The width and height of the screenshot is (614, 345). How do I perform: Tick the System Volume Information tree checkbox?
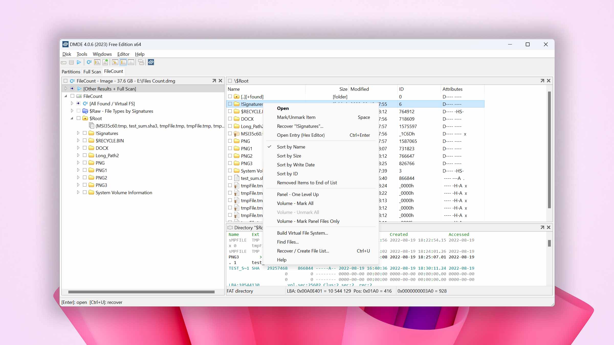coord(85,192)
